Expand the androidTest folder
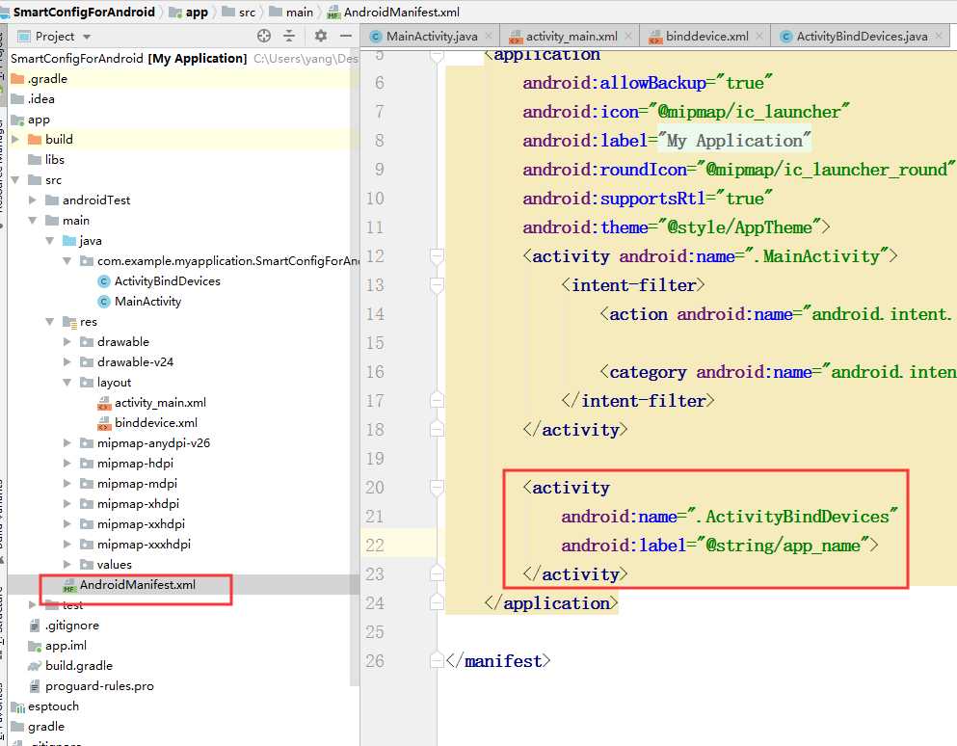The width and height of the screenshot is (957, 746). click(33, 200)
